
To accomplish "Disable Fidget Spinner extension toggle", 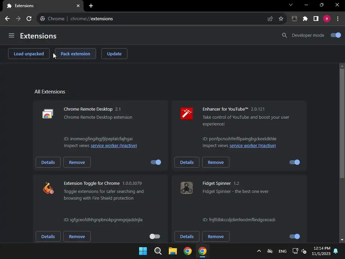I will (x=294, y=236).
